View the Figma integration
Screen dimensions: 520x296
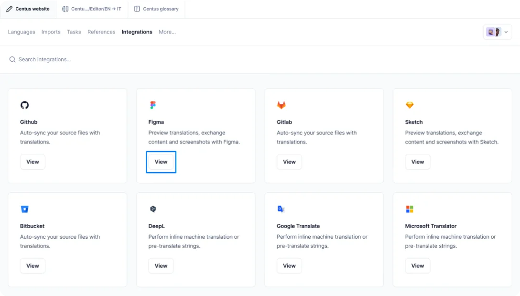(161, 162)
